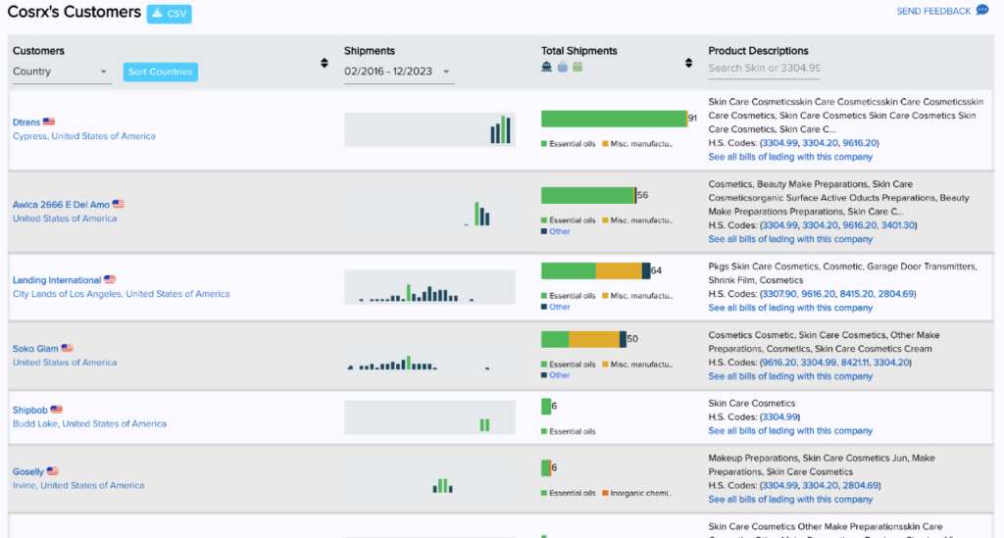Click Landing International shipments bar showing 64
This screenshot has width=1004, height=538.
(595, 270)
